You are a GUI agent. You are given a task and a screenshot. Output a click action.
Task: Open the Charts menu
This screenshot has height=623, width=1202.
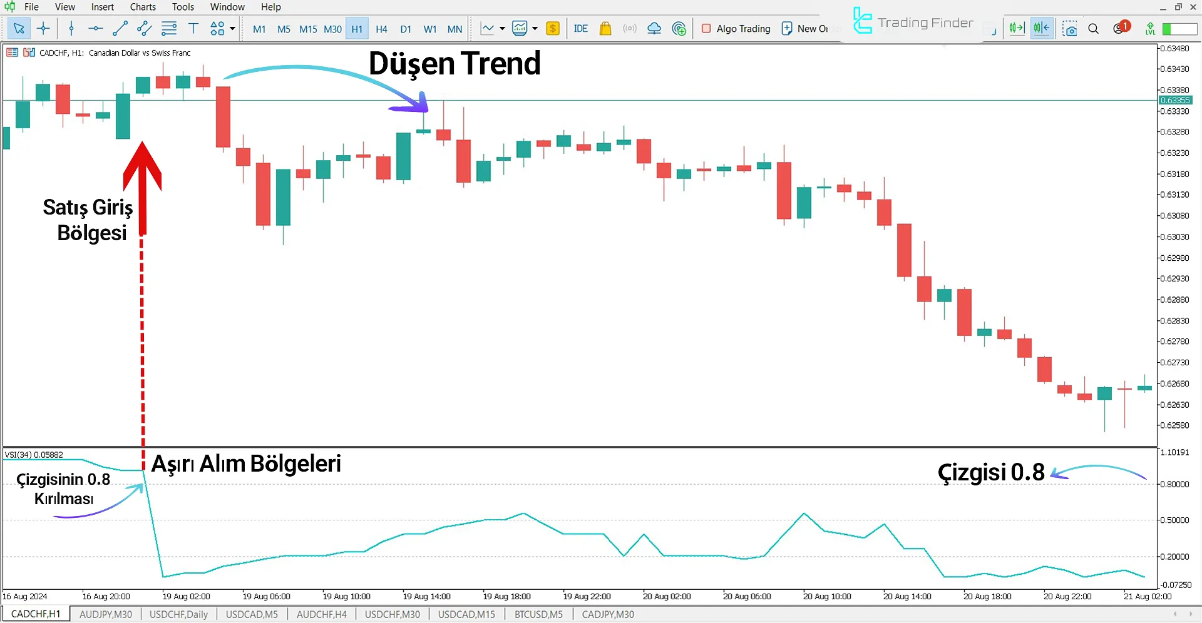[142, 7]
